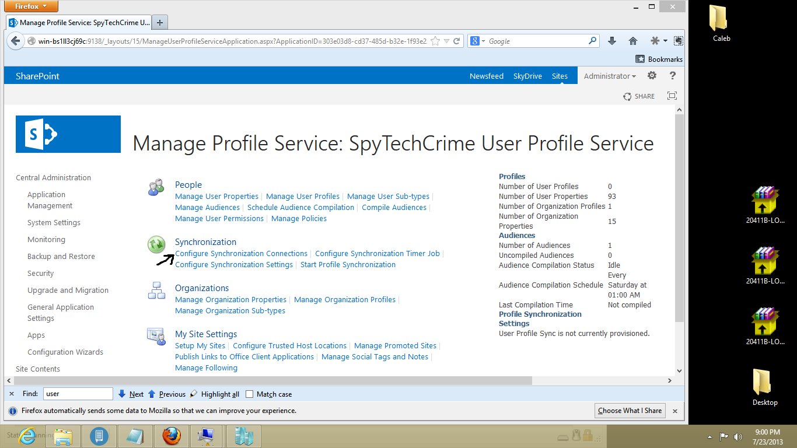Click the Firefox taskbar icon
797x448 pixels.
point(172,436)
